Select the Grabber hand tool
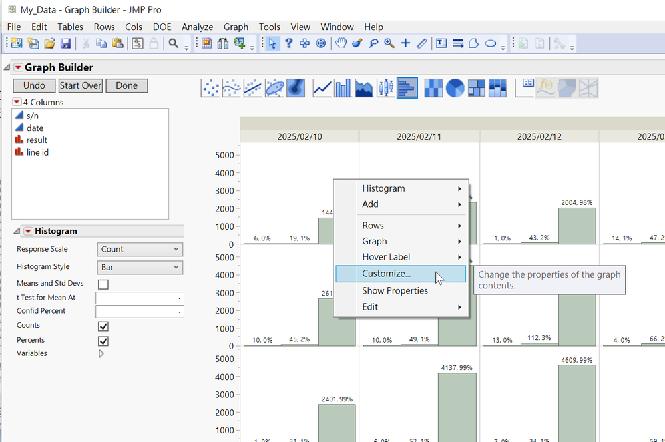The image size is (665, 442). (x=341, y=43)
